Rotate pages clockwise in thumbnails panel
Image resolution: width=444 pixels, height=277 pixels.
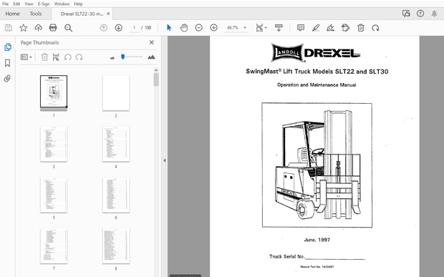pos(79,57)
